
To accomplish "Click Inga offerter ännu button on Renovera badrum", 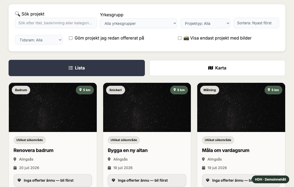I will (x=53, y=180).
